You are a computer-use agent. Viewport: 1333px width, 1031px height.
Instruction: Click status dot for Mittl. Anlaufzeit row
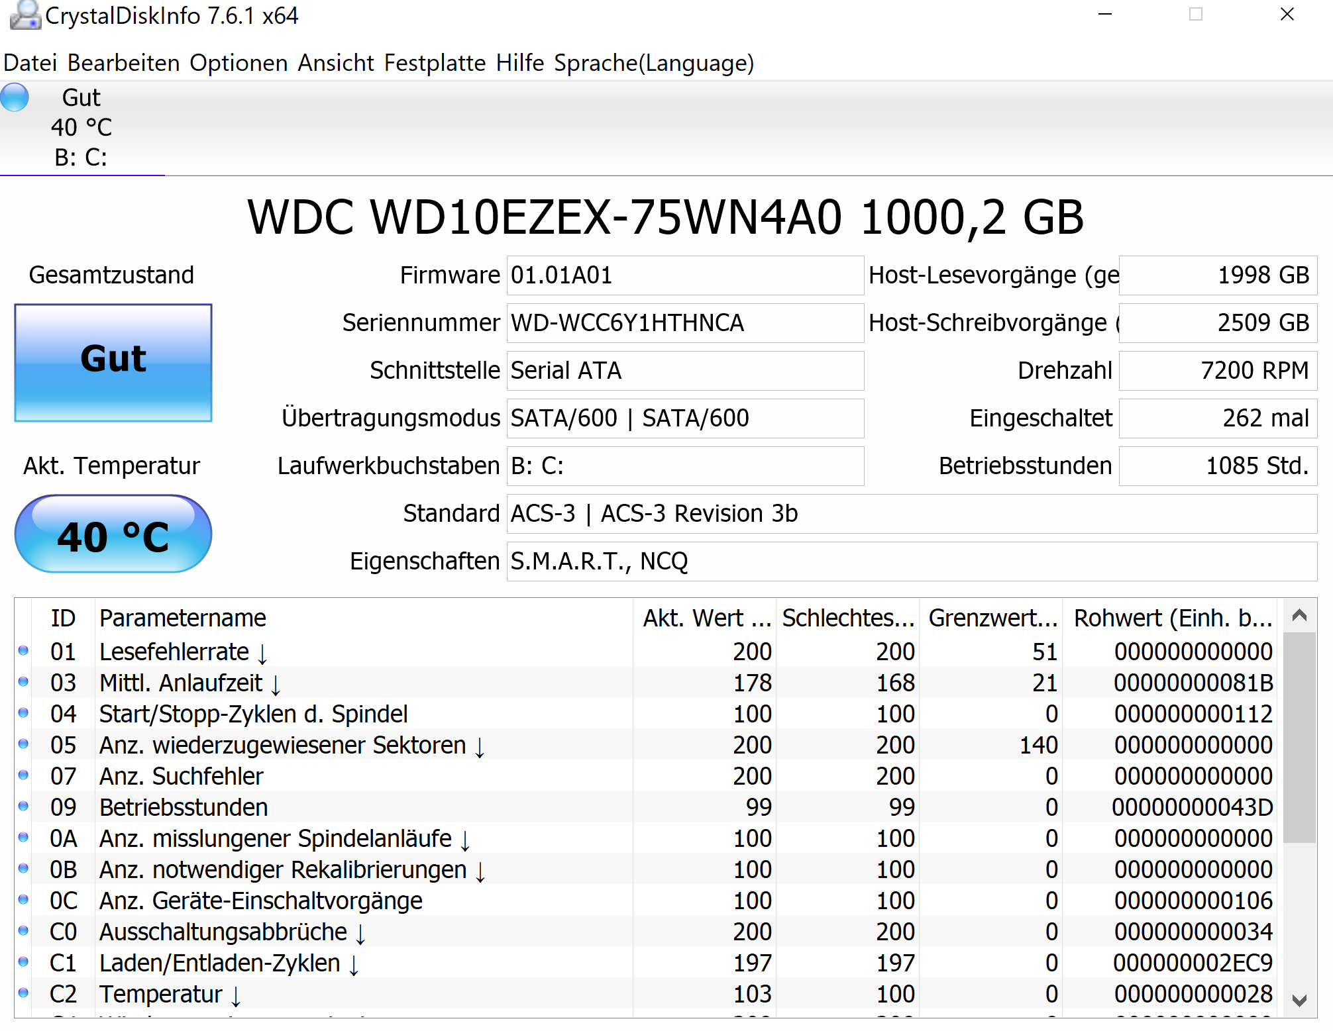coord(23,682)
